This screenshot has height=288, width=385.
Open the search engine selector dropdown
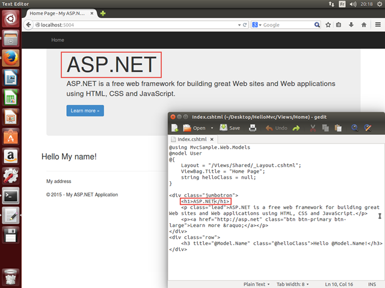(x=257, y=25)
